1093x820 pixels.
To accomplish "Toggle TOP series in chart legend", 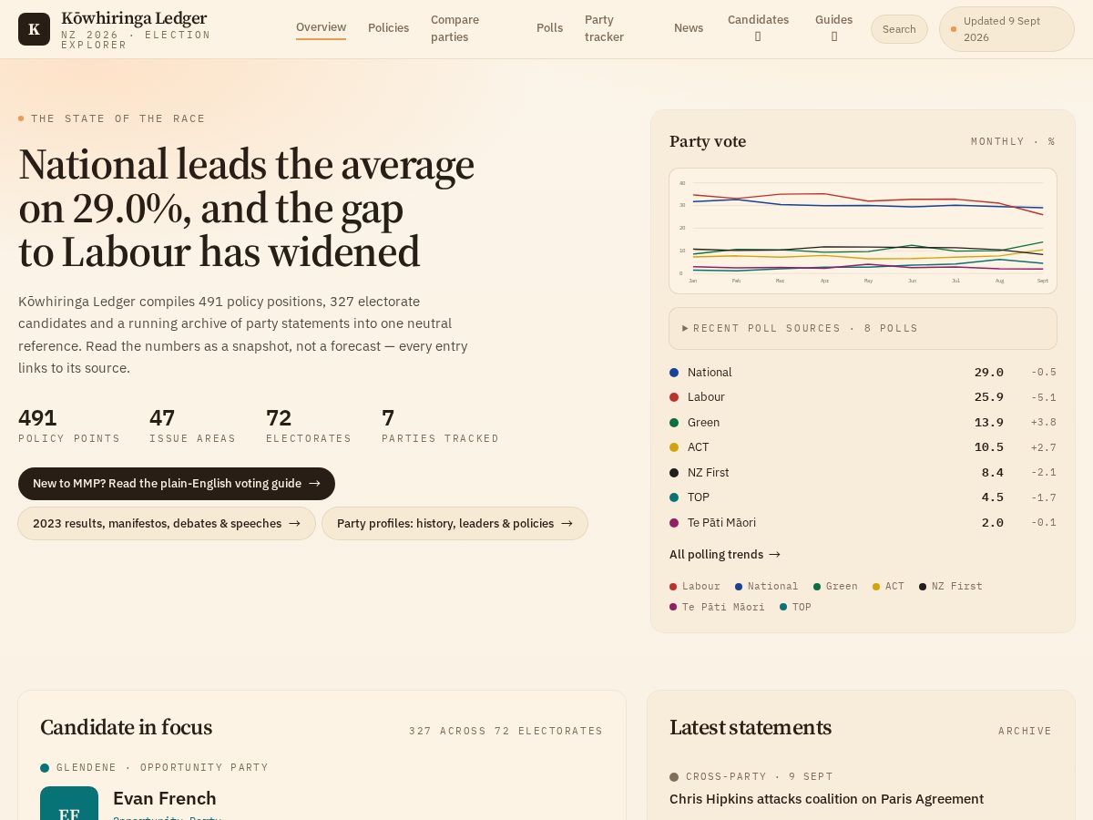I will [x=796, y=608].
